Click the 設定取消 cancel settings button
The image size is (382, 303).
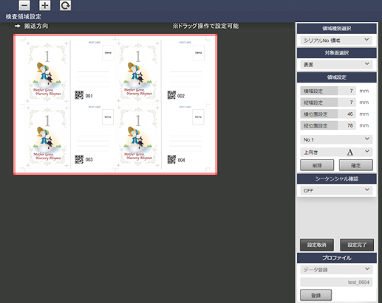pos(317,245)
